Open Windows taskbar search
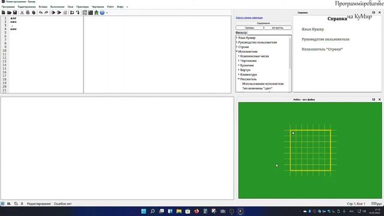 (x=152, y=211)
